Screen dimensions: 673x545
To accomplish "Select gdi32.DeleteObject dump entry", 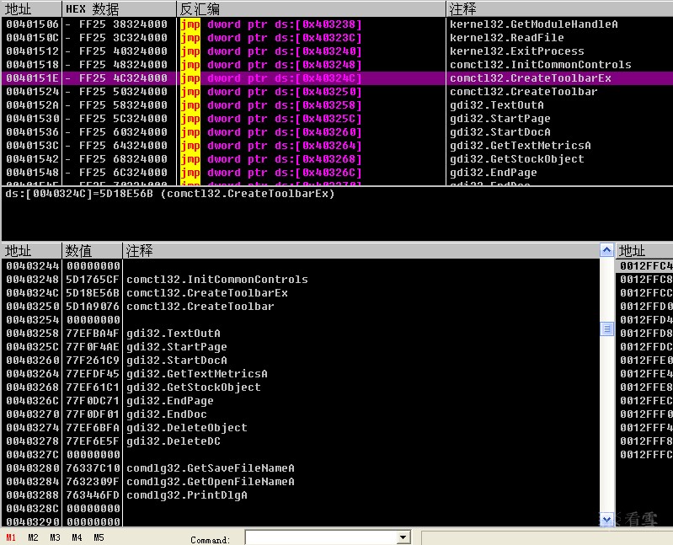I will (x=187, y=428).
